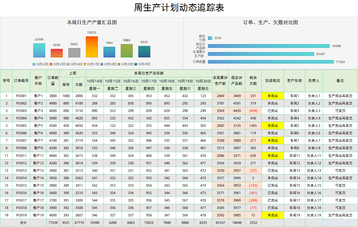
Task: Click the yellow 未完成 cell in PO001 row
Action: coord(273,96)
